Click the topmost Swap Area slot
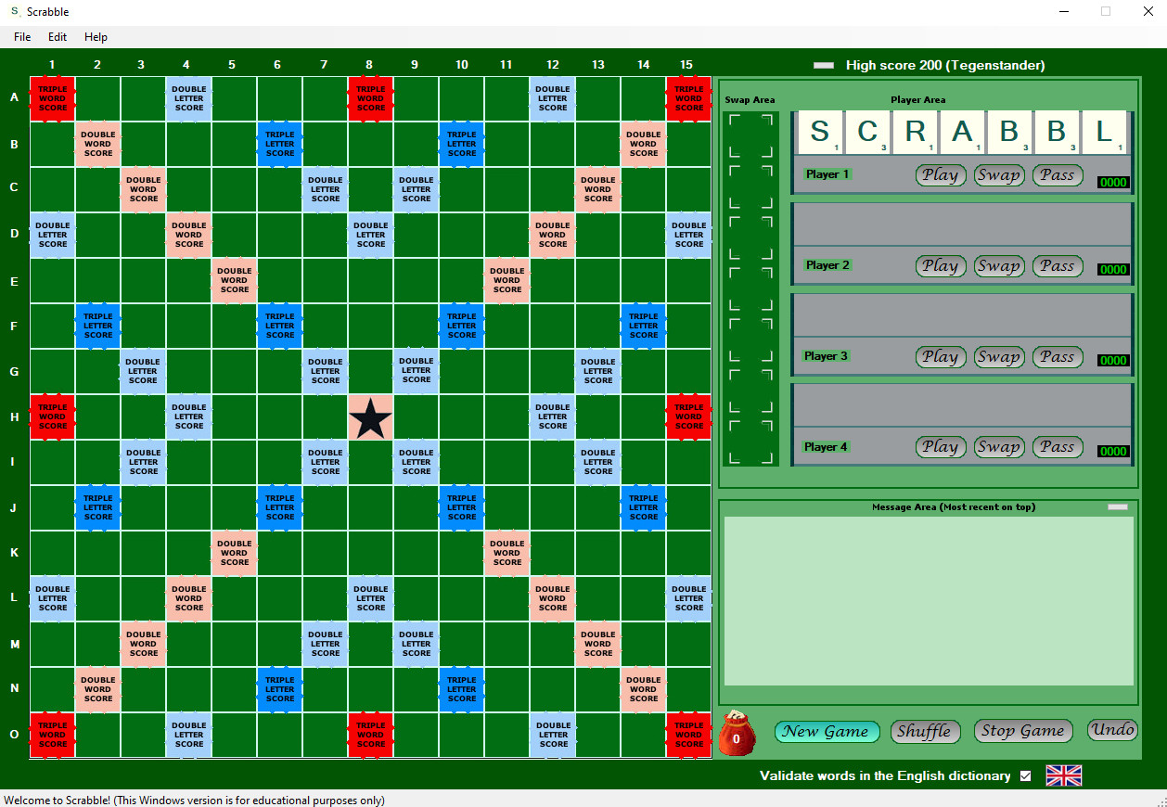1167x807 pixels. [x=750, y=135]
